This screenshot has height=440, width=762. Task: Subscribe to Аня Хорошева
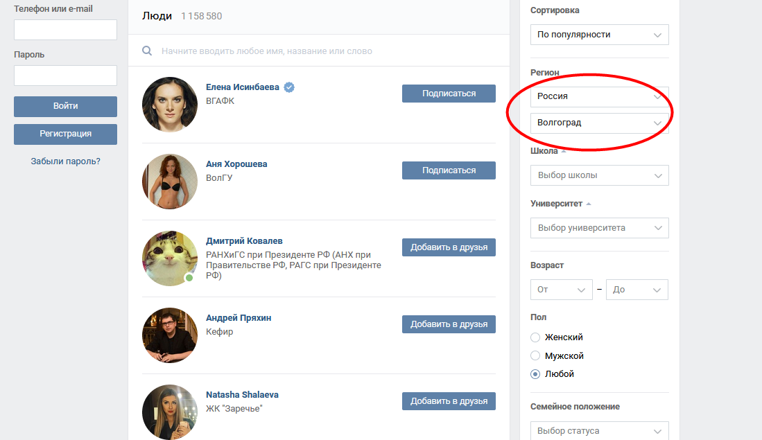pyautogui.click(x=449, y=170)
